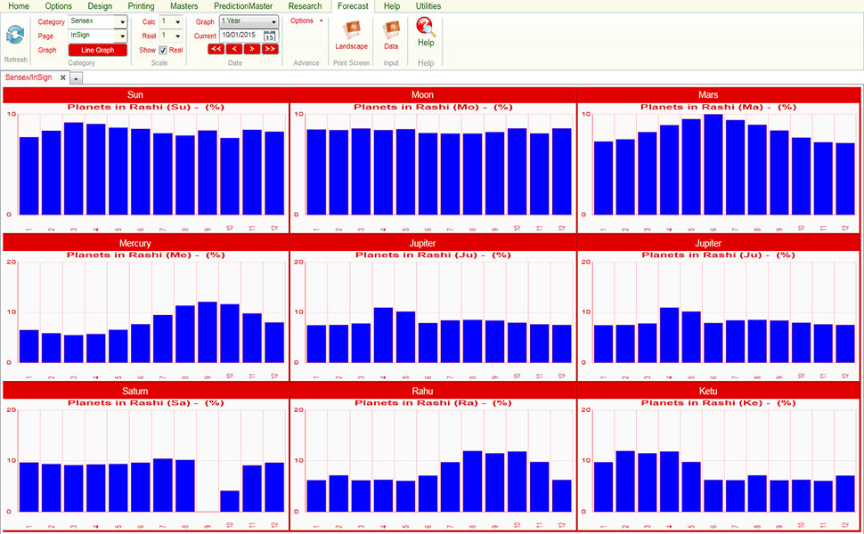Open Help with the question mark icon
The width and height of the screenshot is (864, 534).
[426, 28]
